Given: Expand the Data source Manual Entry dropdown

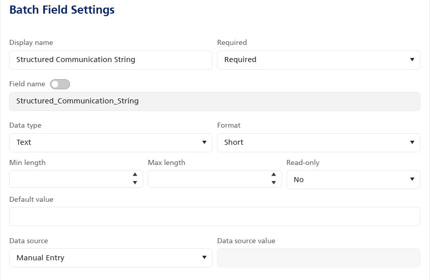Looking at the screenshot, I should point(111,258).
